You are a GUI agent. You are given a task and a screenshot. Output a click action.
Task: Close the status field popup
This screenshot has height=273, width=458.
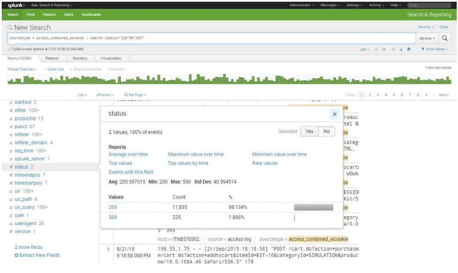(335, 114)
